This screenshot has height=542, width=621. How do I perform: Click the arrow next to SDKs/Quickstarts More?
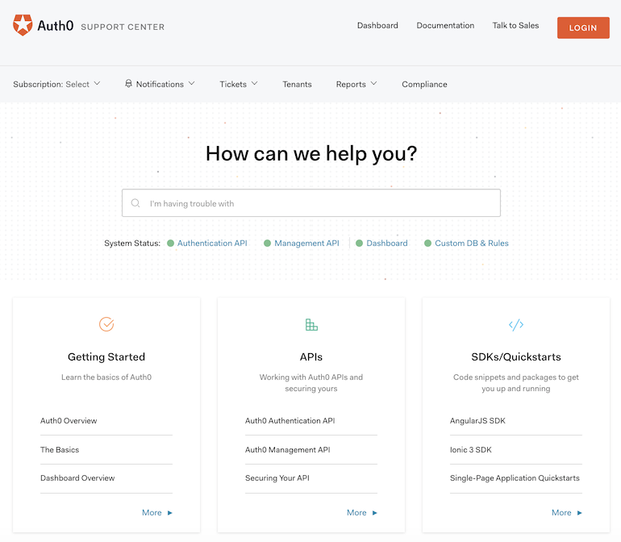tap(579, 513)
